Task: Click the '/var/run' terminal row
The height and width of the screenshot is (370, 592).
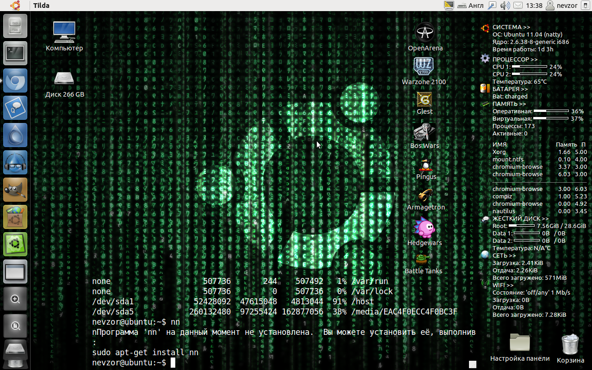Action: 240,281
